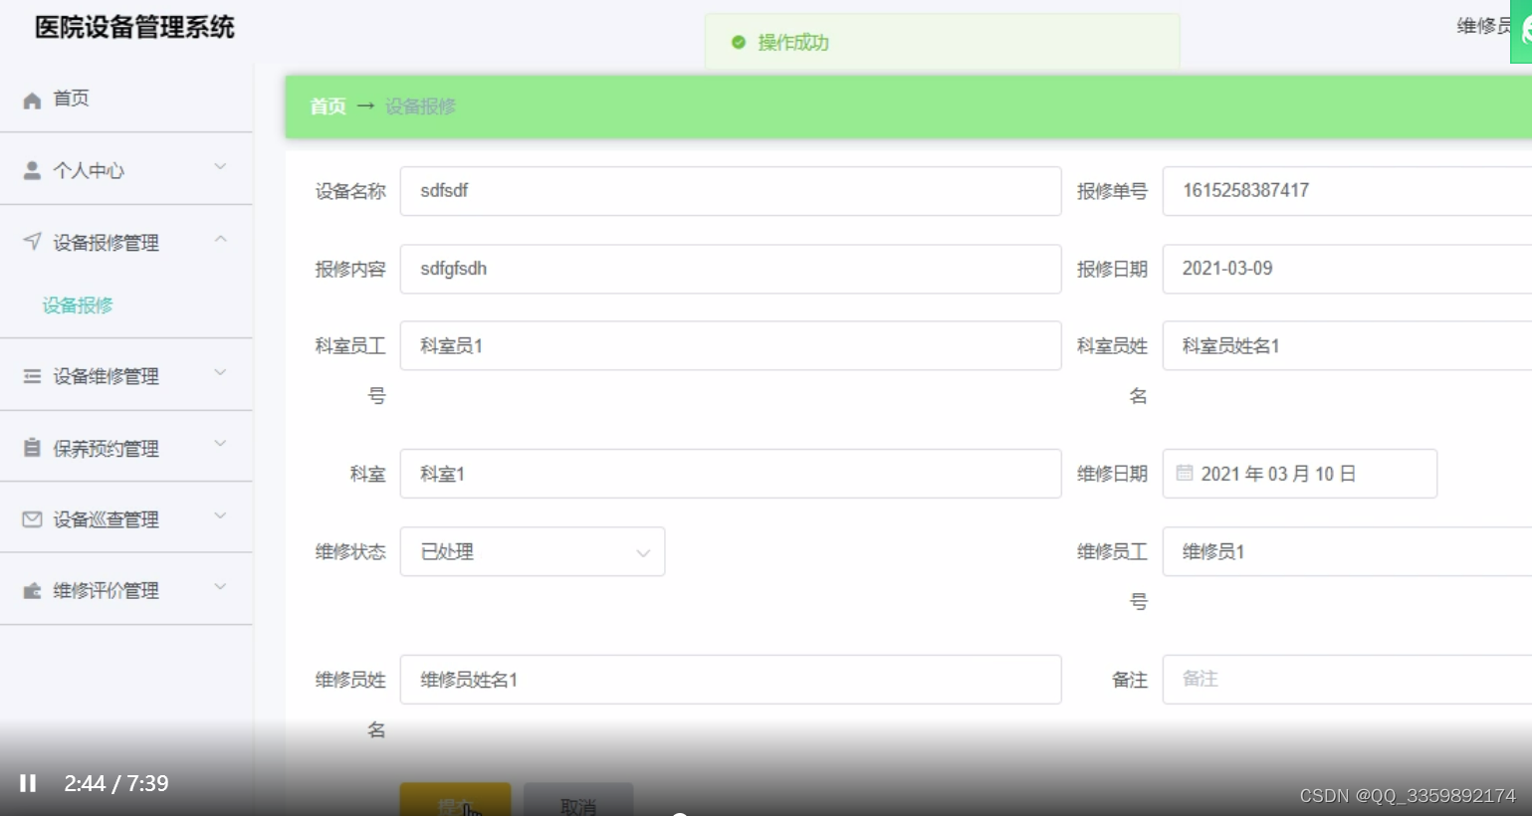The width and height of the screenshot is (1532, 816).
Task: Expand the 维修评价管理 chevron
Action: 221,586
